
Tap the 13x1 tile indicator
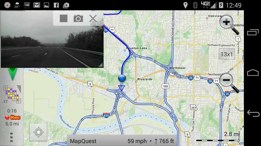227,54
